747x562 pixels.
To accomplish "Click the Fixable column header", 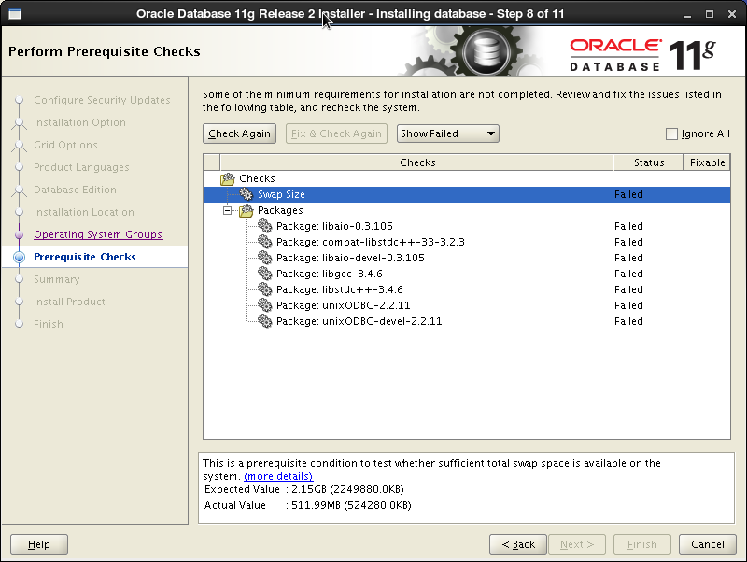I will tap(707, 162).
